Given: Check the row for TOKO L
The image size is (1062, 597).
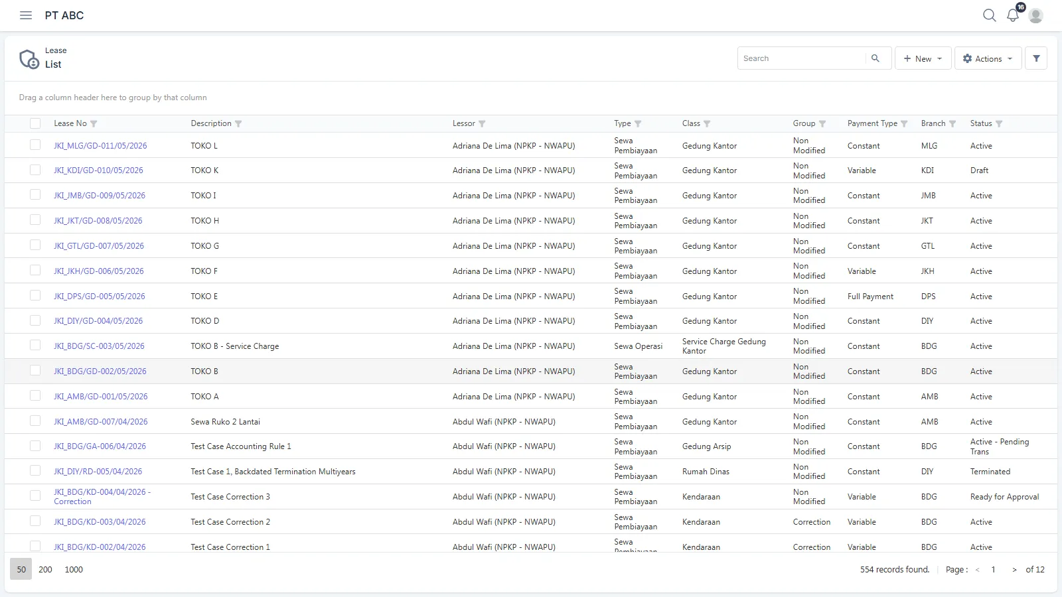Looking at the screenshot, I should [x=35, y=145].
